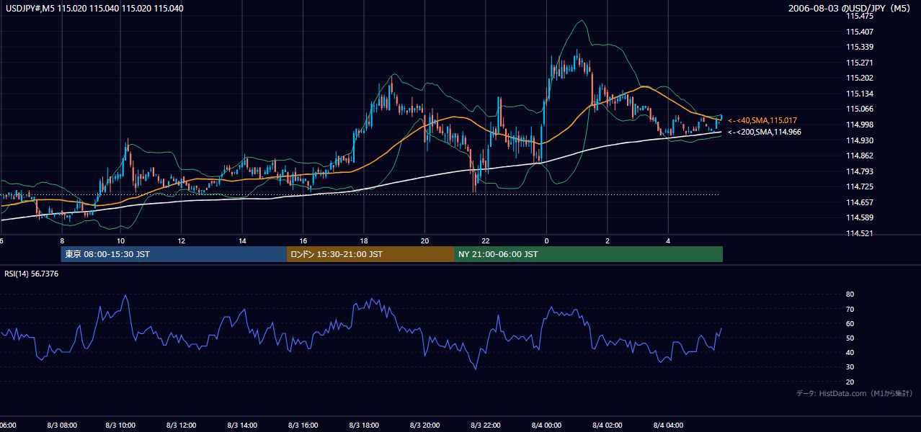Click the 8/3 20:00 time label
Viewport: 921px width, 432px height.
(425, 426)
